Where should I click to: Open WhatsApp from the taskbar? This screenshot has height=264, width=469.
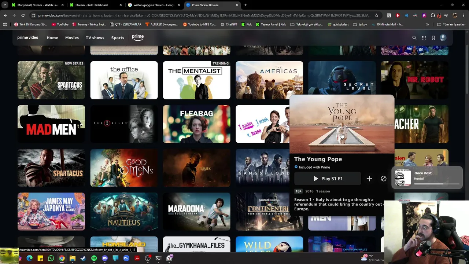click(51, 258)
